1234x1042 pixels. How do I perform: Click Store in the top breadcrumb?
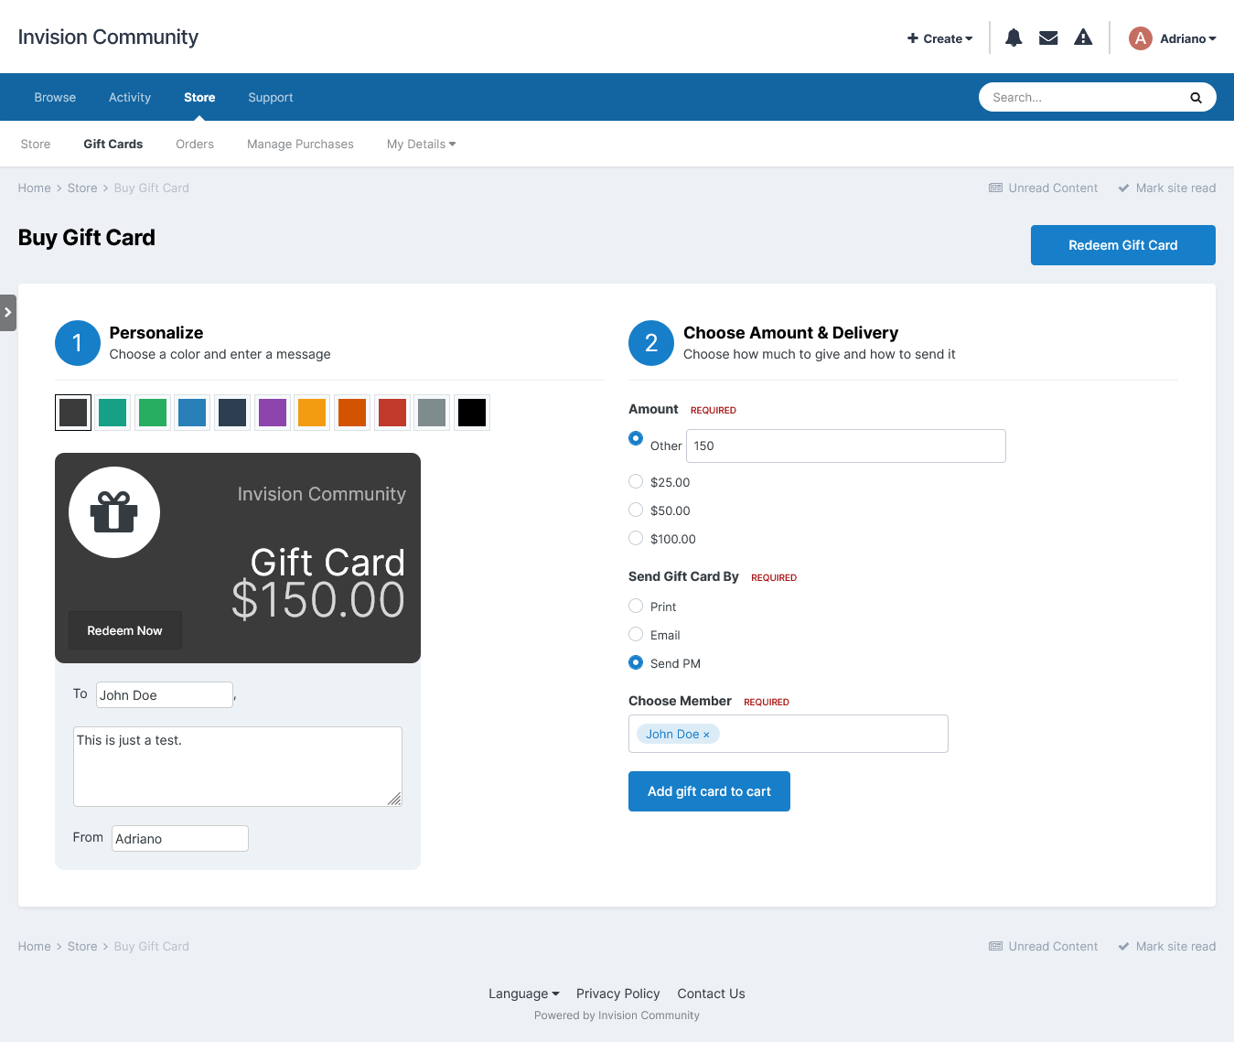pos(82,188)
